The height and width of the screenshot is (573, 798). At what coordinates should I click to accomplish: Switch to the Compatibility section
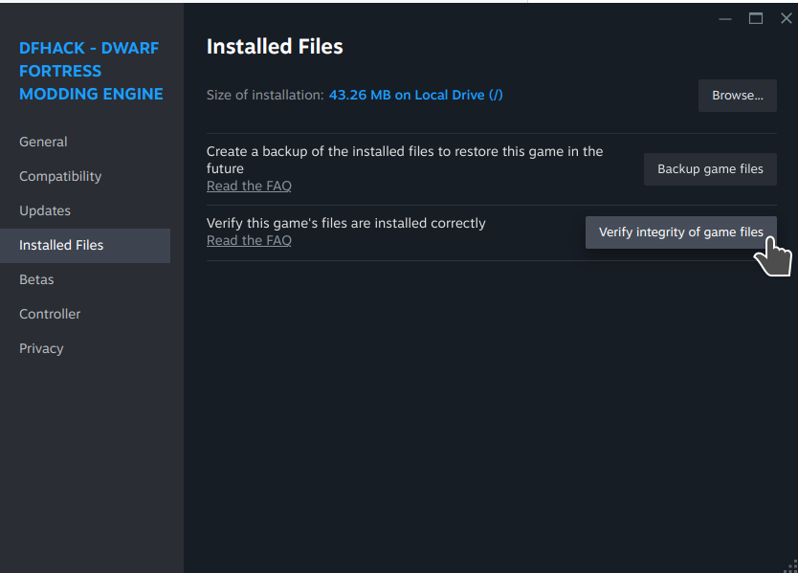(59, 176)
